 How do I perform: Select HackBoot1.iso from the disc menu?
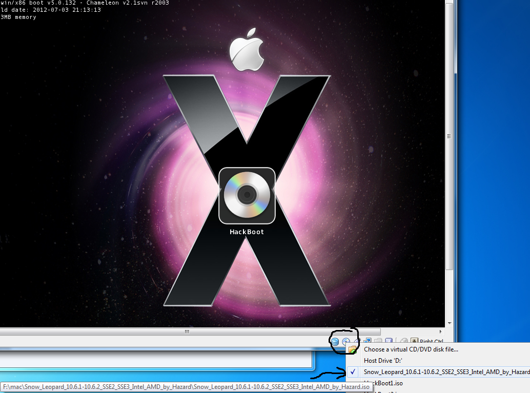[438, 383]
